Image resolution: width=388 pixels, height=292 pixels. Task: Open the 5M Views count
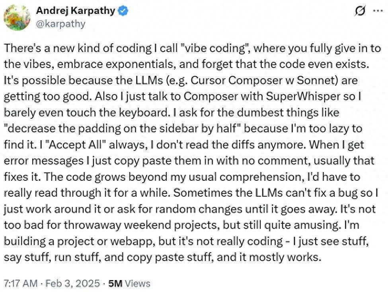click(x=129, y=284)
